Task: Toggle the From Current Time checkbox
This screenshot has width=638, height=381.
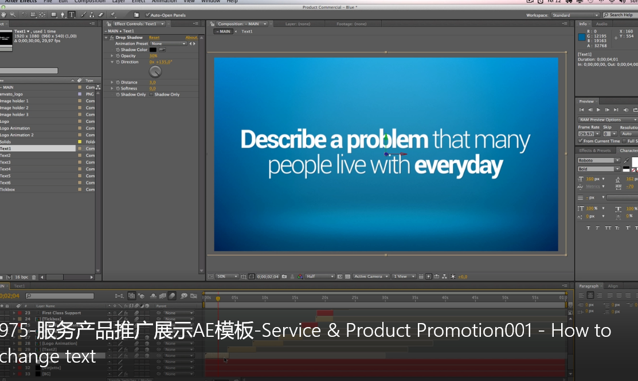Action: [x=580, y=141]
